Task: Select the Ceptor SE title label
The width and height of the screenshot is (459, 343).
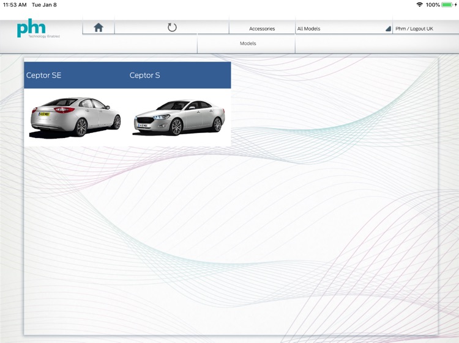Action: click(44, 76)
